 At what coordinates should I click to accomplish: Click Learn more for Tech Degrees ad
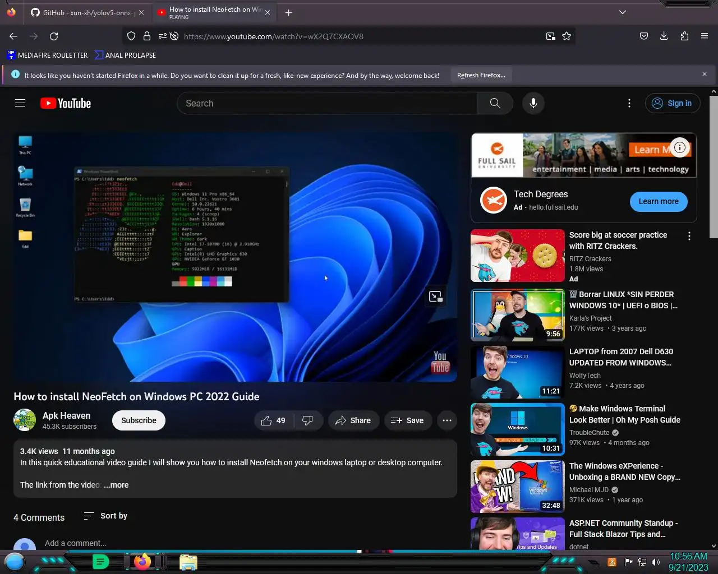coord(659,201)
